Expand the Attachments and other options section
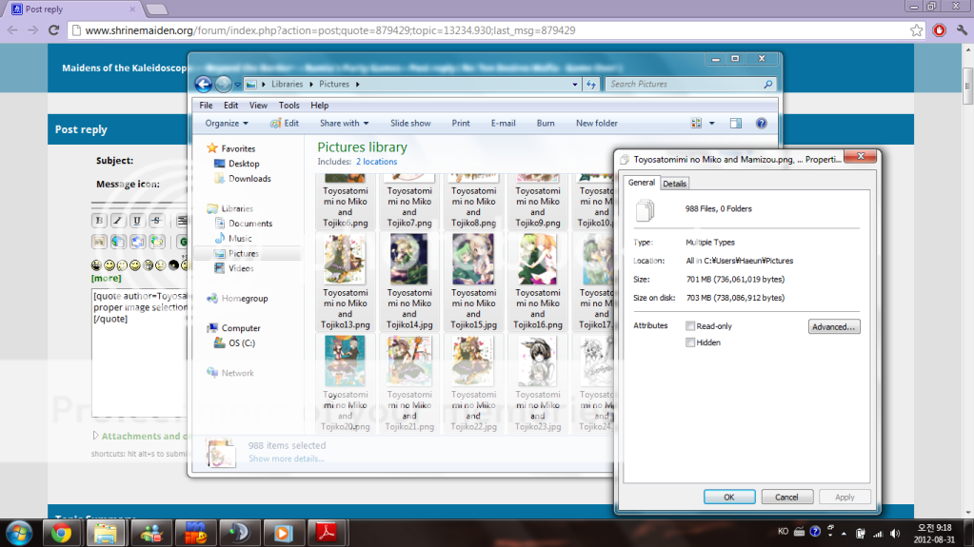Viewport: 974px width, 547px height. pos(95,436)
